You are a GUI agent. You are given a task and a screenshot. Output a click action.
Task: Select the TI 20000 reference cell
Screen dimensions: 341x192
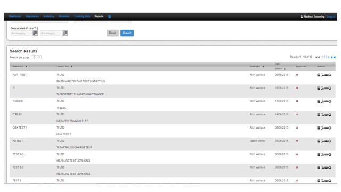pos(18,101)
